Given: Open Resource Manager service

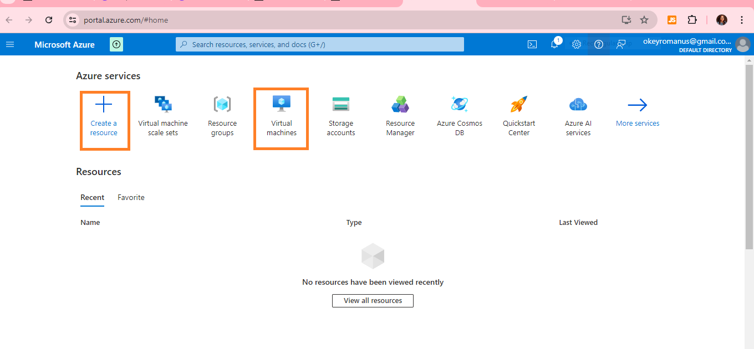Looking at the screenshot, I should [400, 116].
